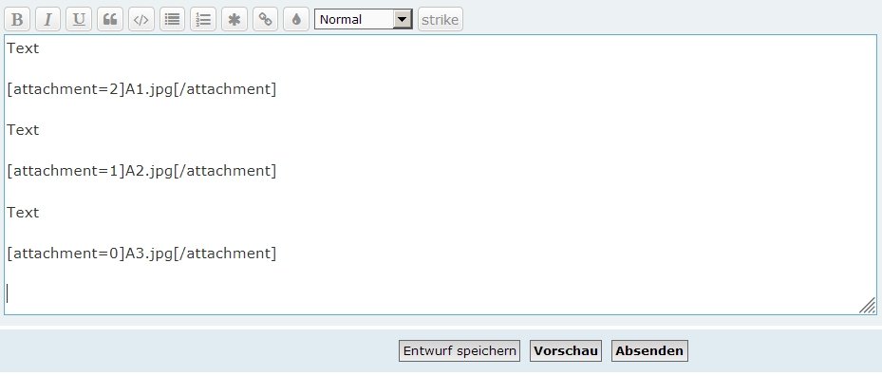Insert numbered list icon
The image size is (882, 376).
coord(203,20)
